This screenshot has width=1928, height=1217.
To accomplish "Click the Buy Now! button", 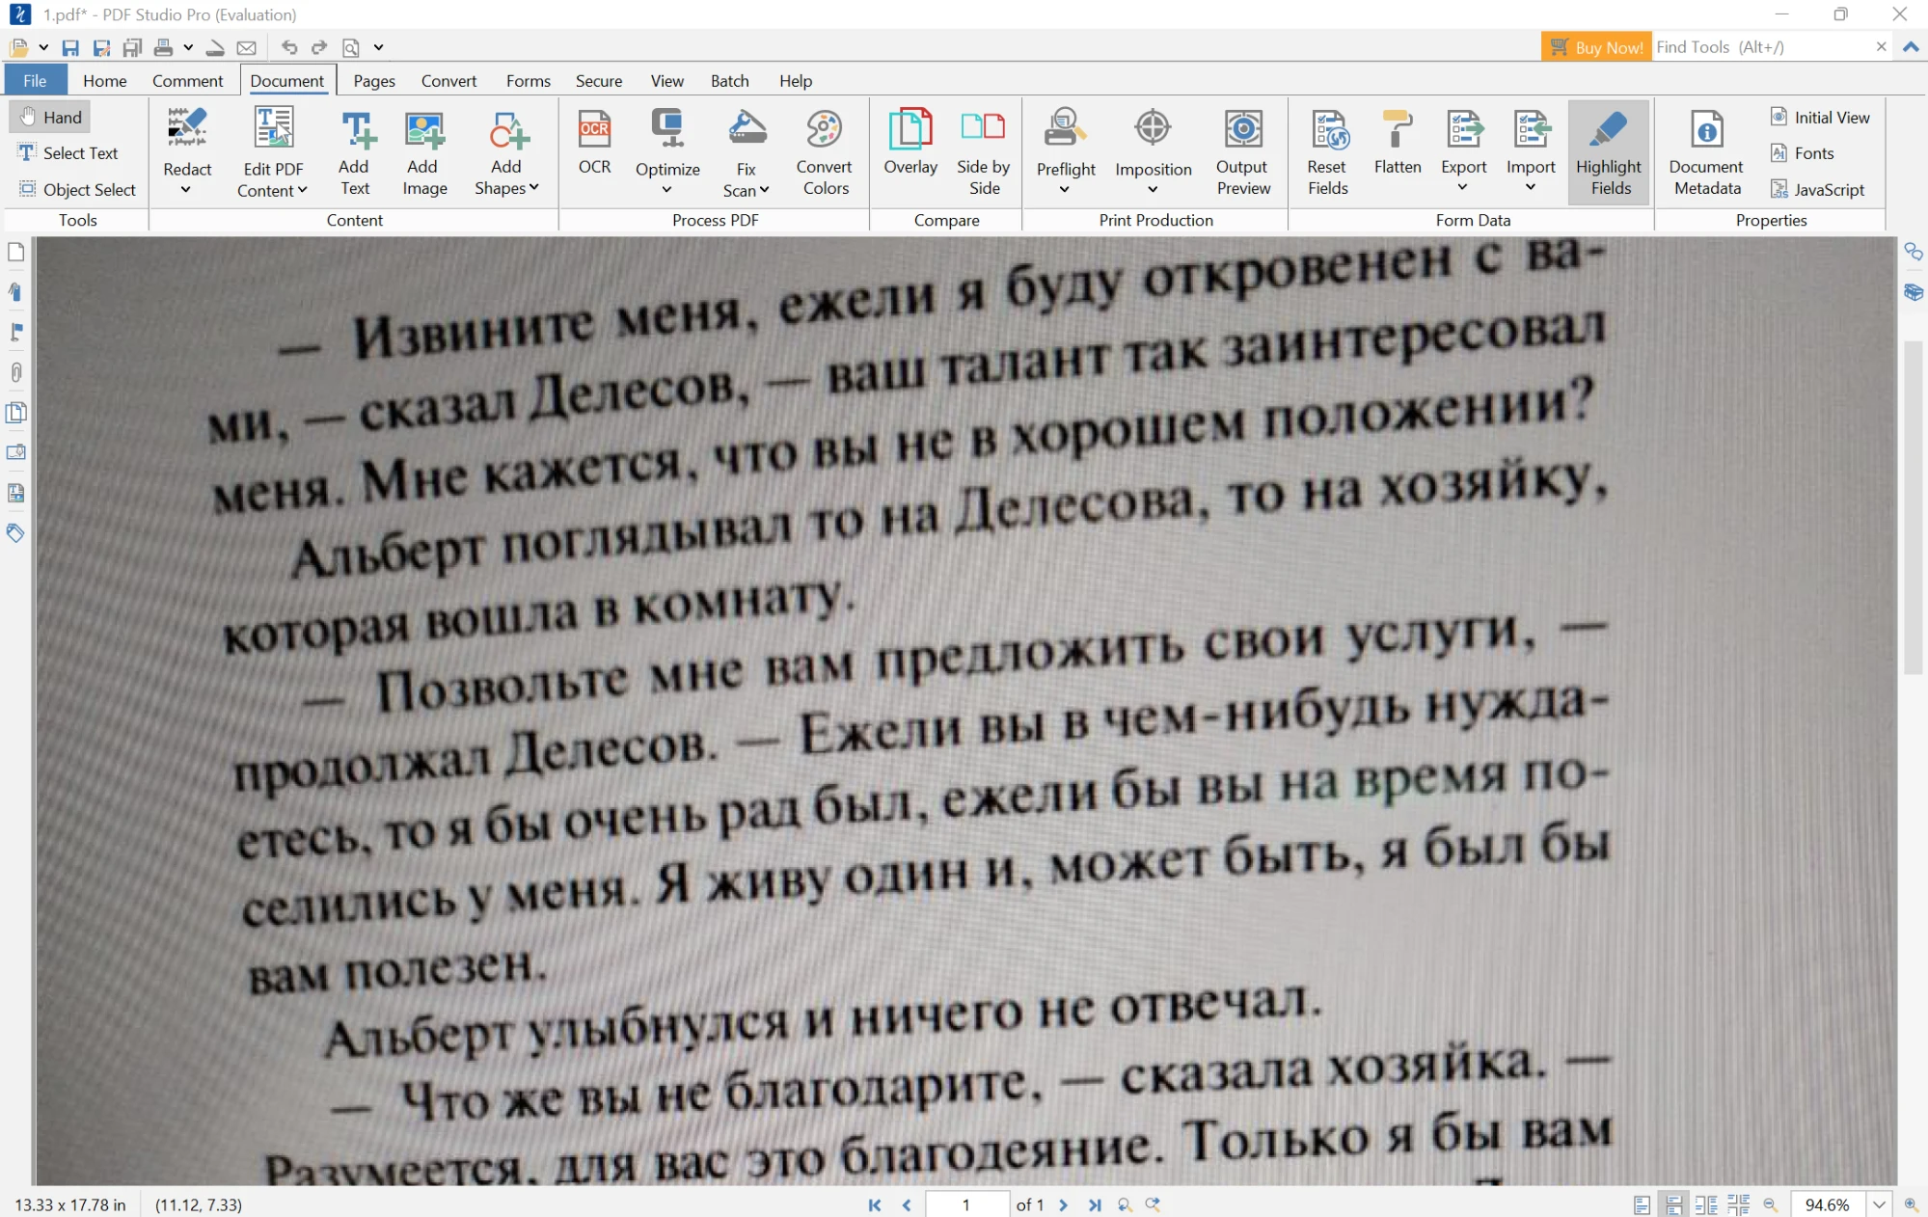I will point(1596,47).
